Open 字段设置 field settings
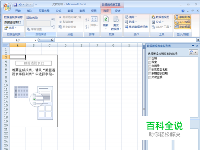Image resolution: width=200 pixels, height=150 pixels. (x=34, y=29)
